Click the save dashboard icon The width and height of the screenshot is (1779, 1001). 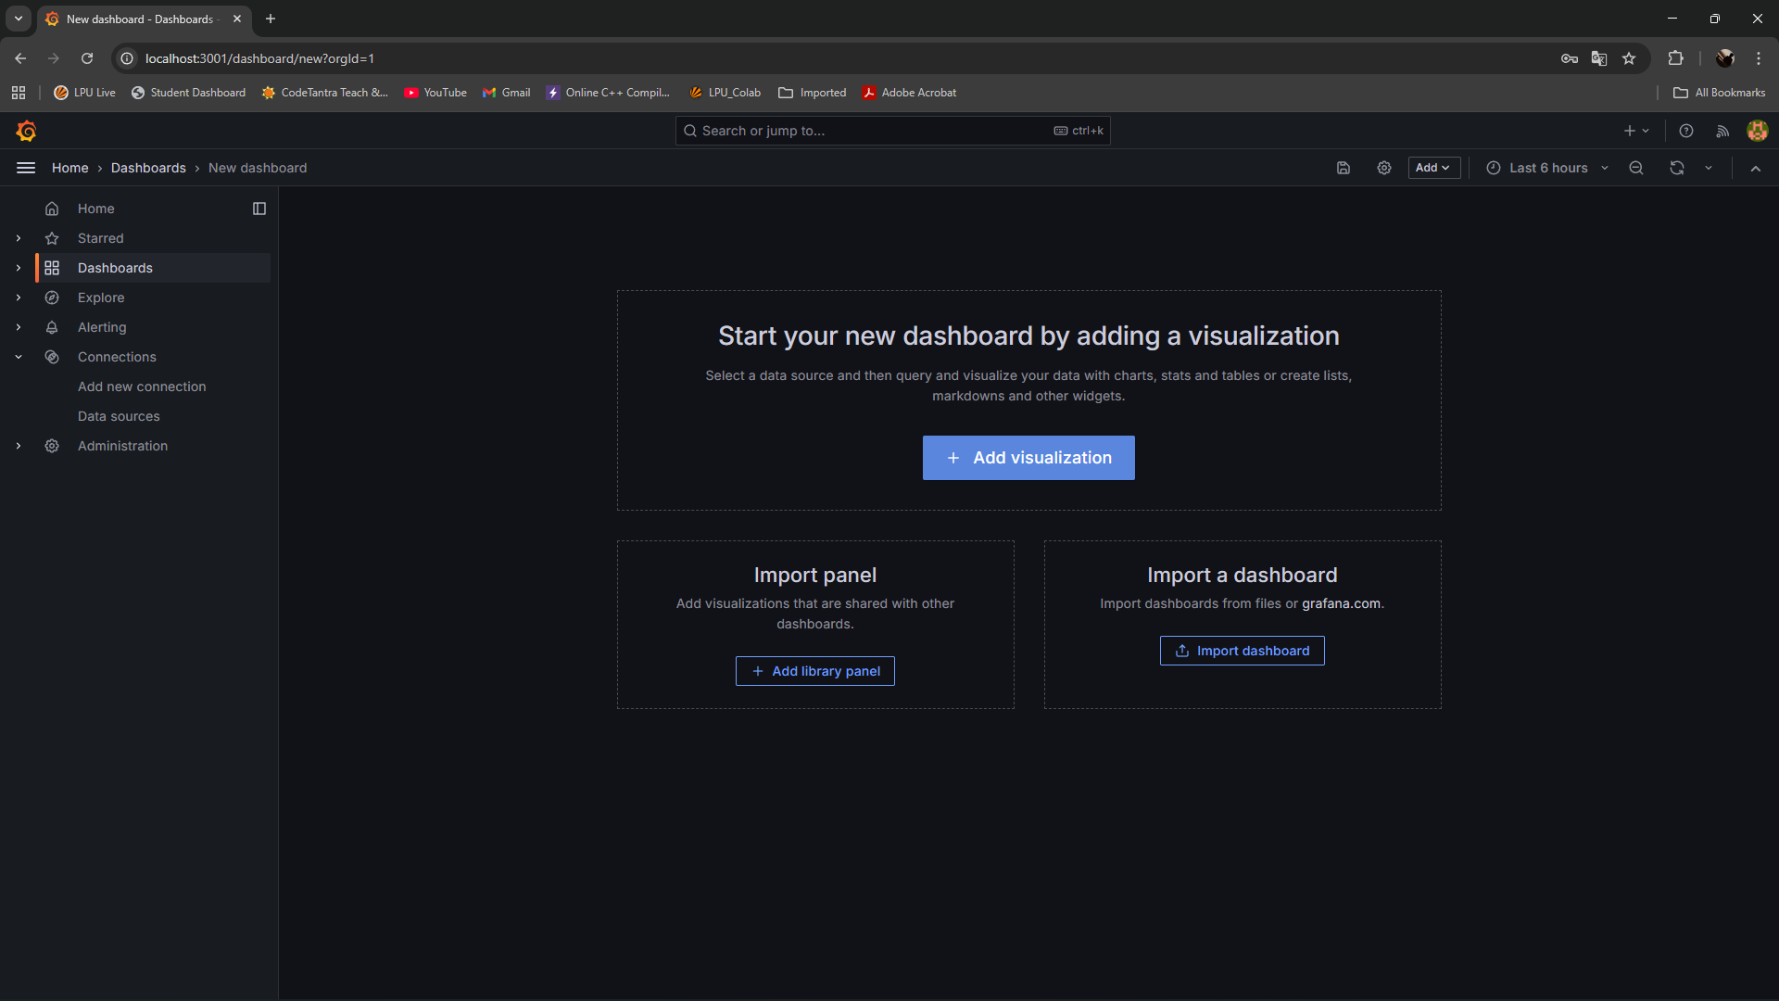pyautogui.click(x=1344, y=168)
